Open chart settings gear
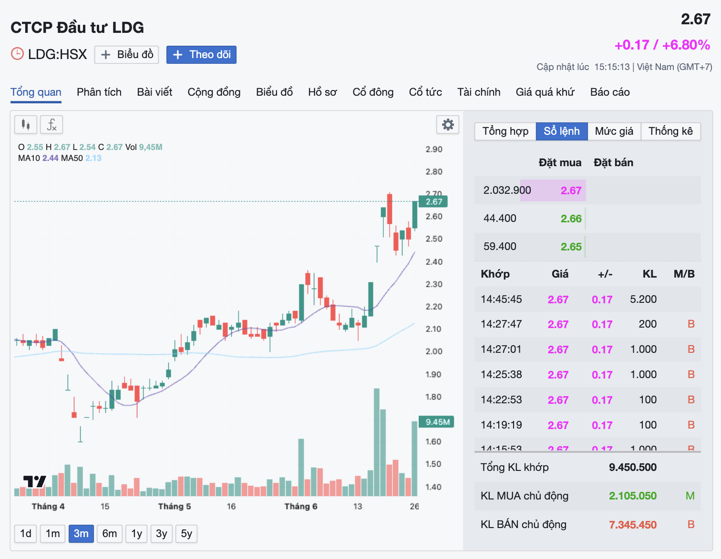Image resolution: width=721 pixels, height=559 pixels. click(448, 125)
